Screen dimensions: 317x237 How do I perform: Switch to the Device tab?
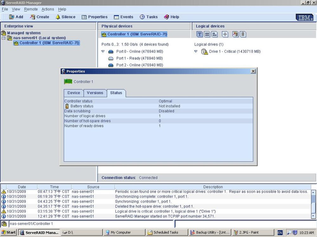pos(74,93)
